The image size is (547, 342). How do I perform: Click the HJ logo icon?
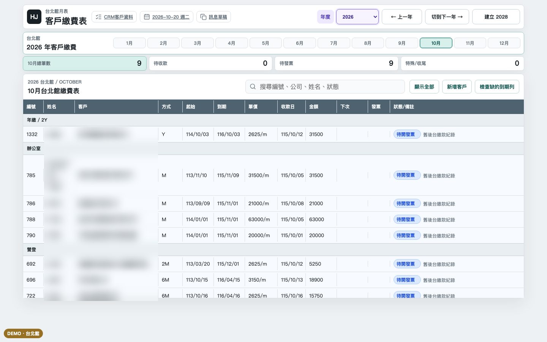(34, 17)
